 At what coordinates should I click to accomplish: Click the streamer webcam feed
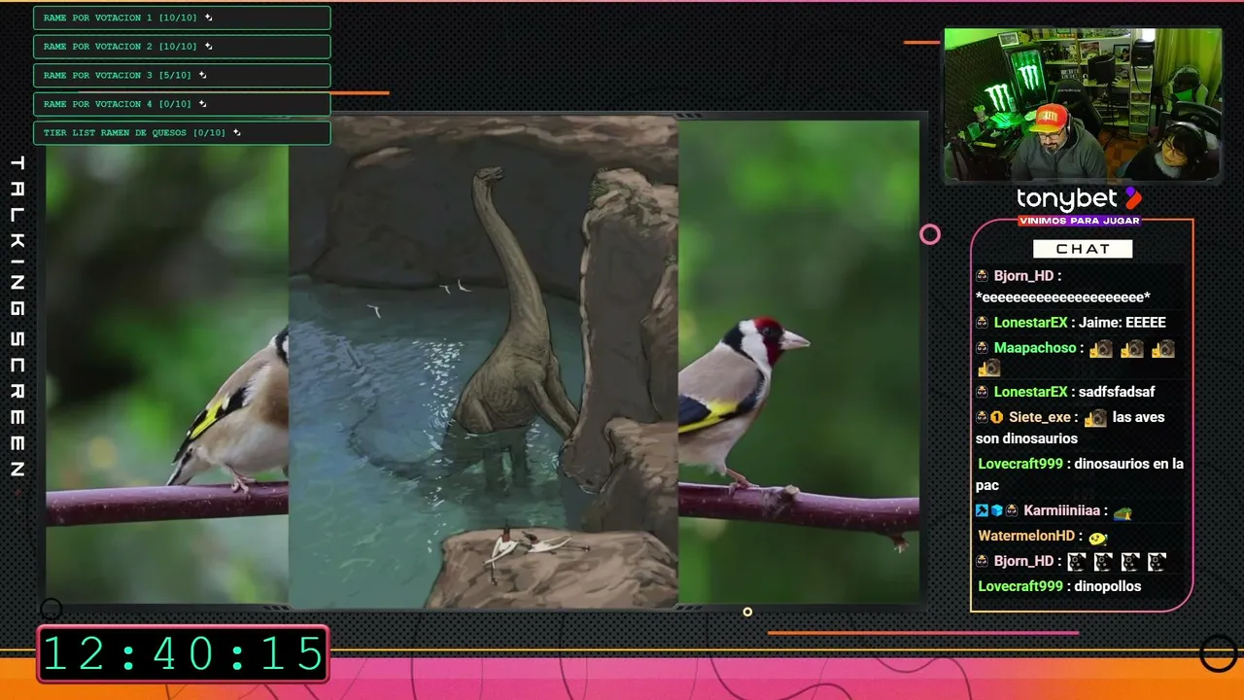pyautogui.click(x=1083, y=105)
